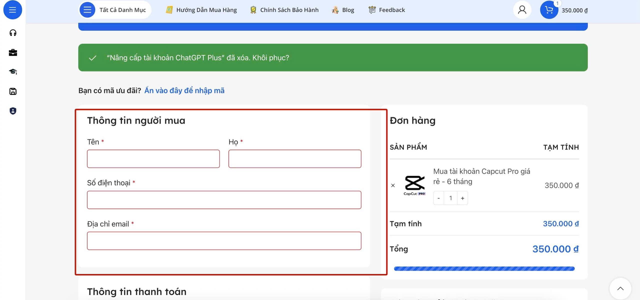Focus the quantity field showing 1
Screen dimensions: 640x300
tap(450, 198)
